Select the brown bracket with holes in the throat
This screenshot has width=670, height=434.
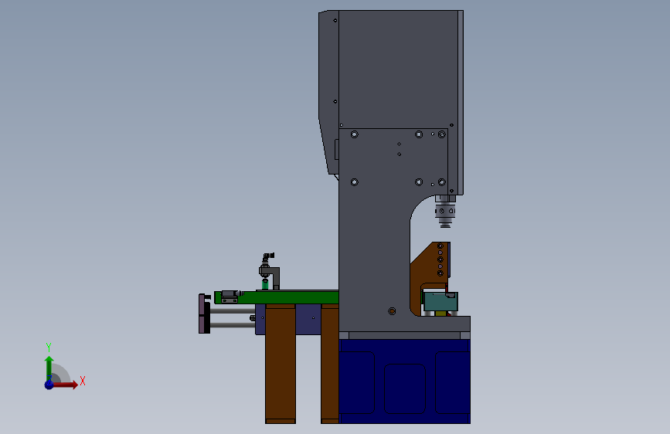[430, 278]
